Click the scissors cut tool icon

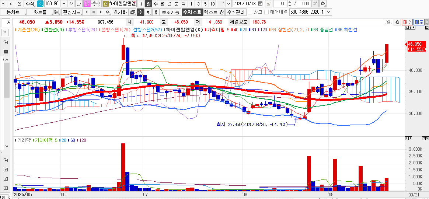click(x=156, y=12)
